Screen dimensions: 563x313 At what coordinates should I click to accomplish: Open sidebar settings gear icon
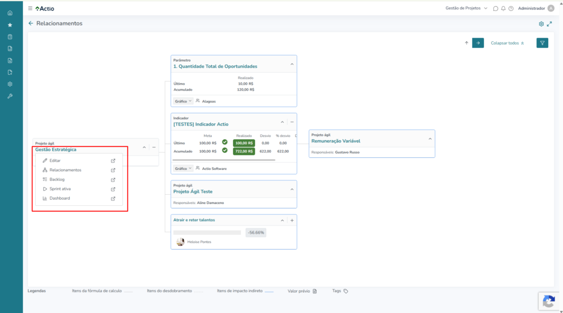tap(10, 84)
